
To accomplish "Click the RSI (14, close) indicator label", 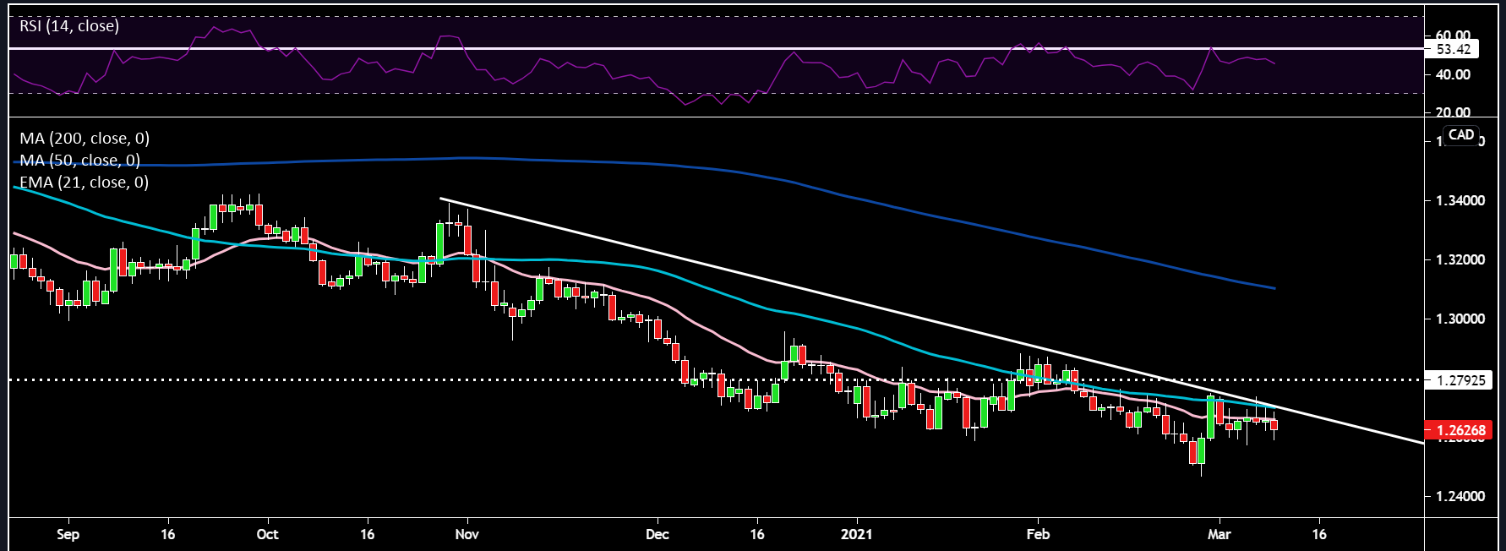I will point(69,26).
